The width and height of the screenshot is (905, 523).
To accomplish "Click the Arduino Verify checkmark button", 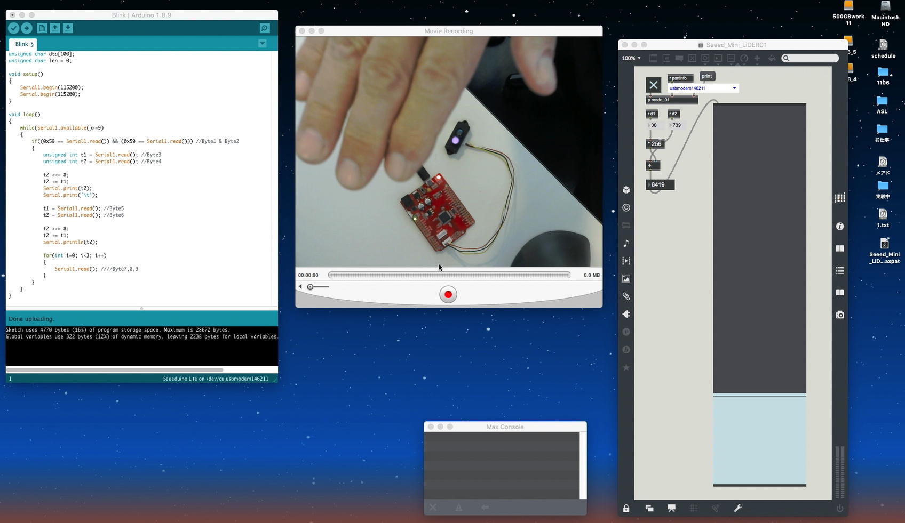I will pyautogui.click(x=14, y=28).
